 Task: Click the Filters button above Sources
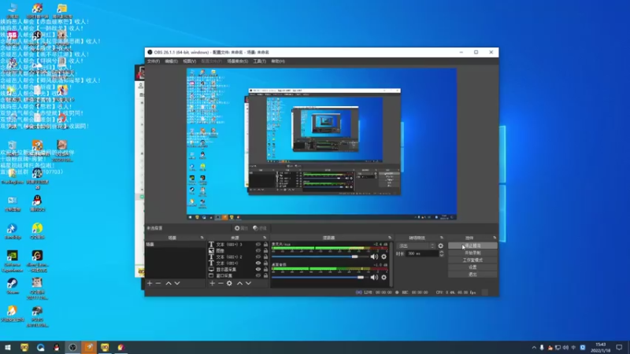pos(260,228)
